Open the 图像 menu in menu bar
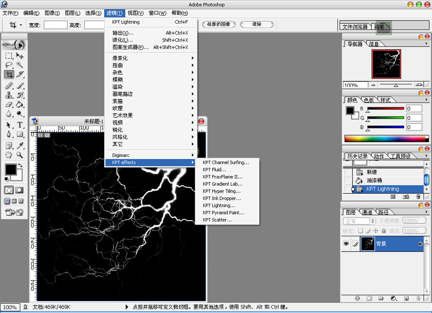Image resolution: width=432 pixels, height=313 pixels. [52, 13]
